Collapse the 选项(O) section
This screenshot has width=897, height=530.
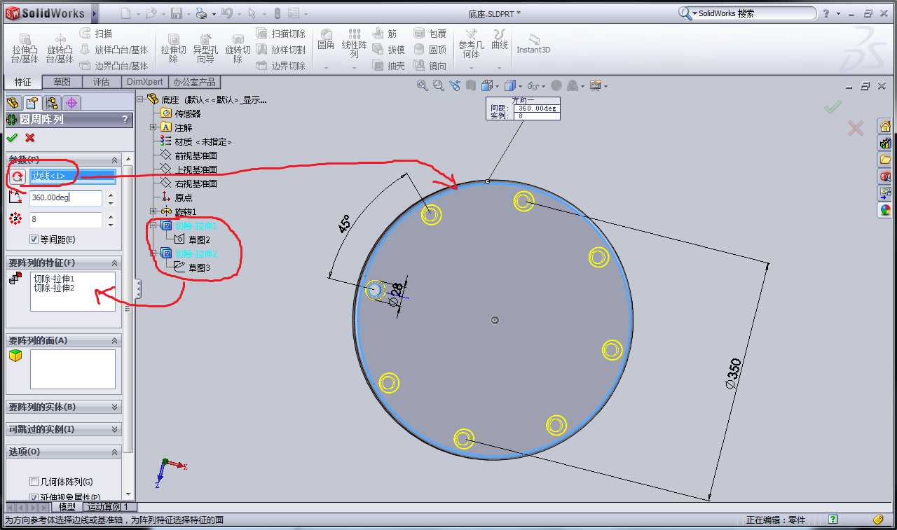pos(114,452)
